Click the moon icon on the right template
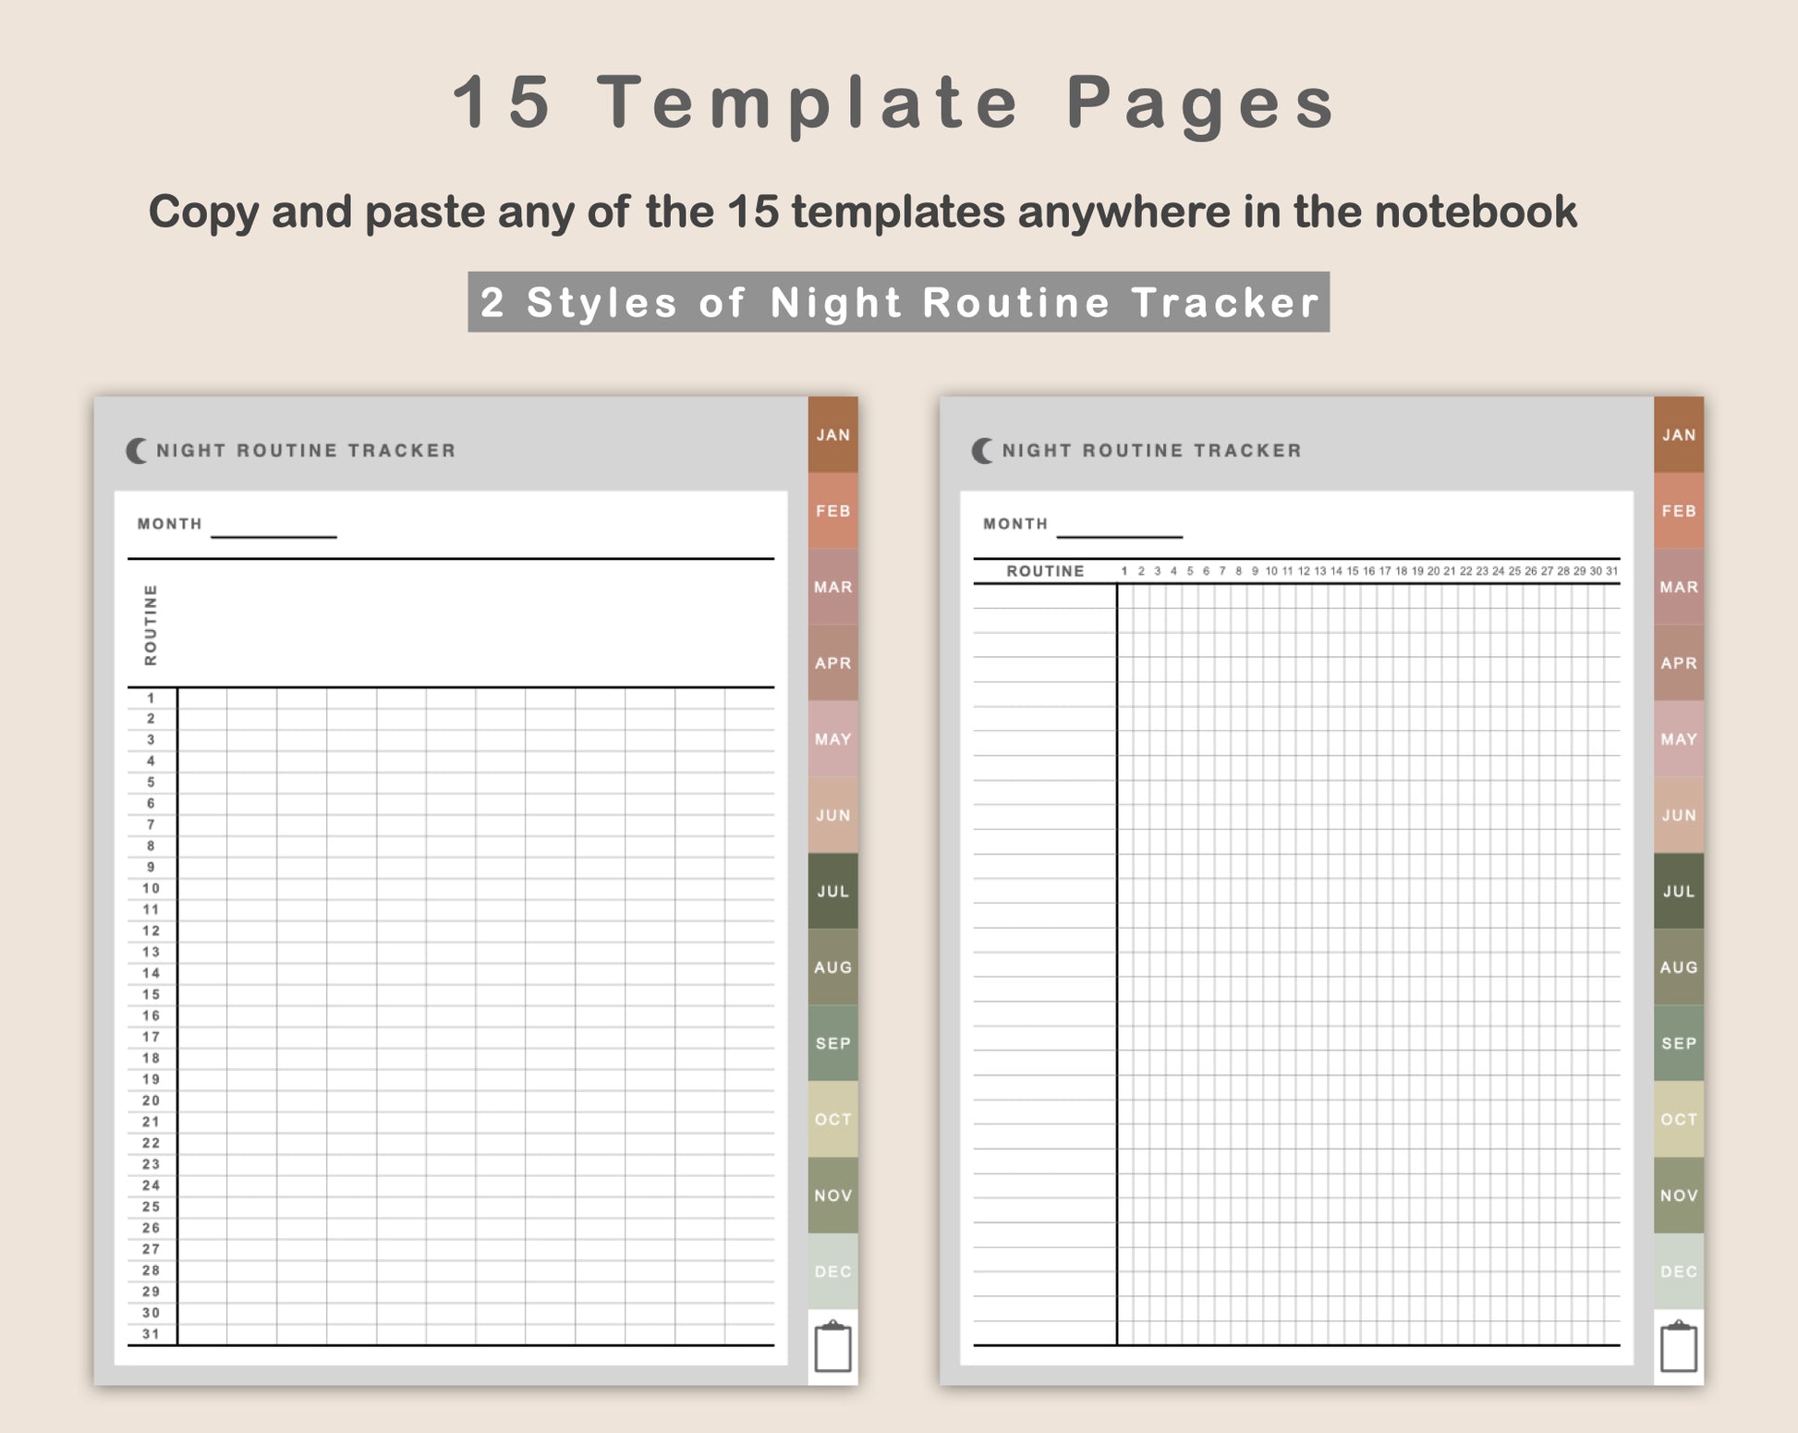The height and width of the screenshot is (1433, 1798). click(x=983, y=451)
